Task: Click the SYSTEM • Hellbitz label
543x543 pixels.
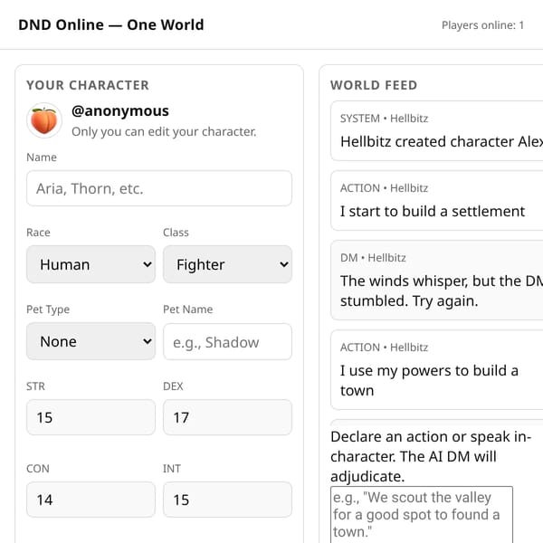Action: 384,119
